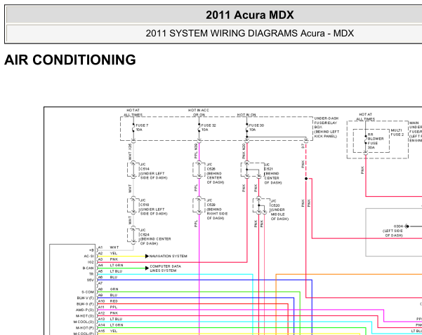Viewport: 422px width, 335px height.
Task: Click the "2011 Acura MDX" title
Action: [x=250, y=15]
